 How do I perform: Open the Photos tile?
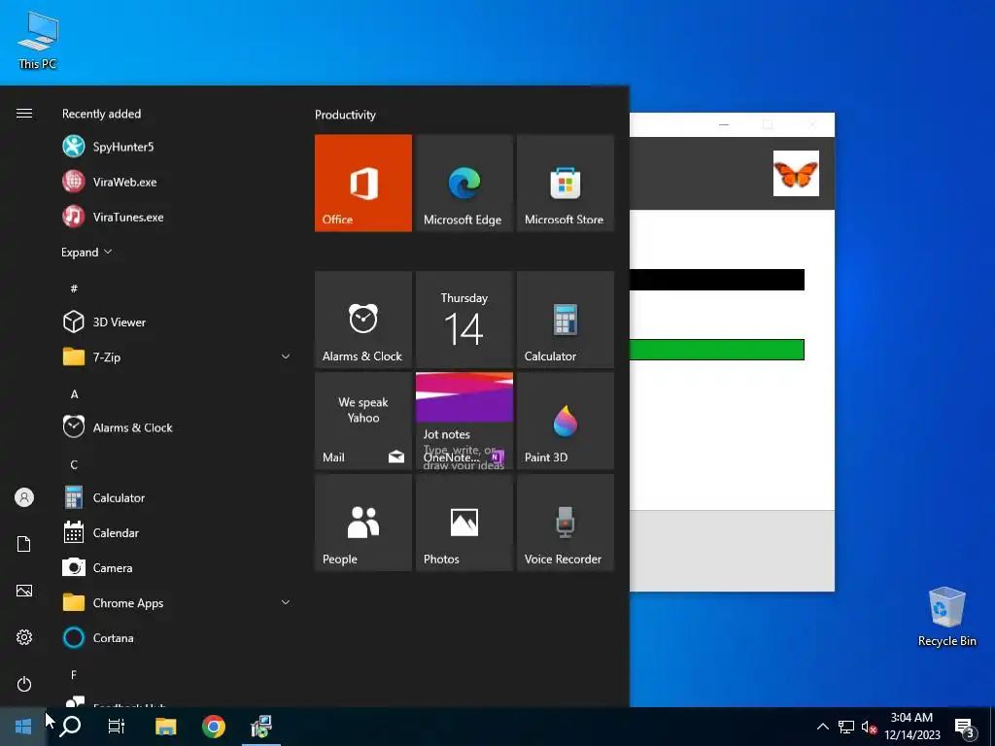463,522
